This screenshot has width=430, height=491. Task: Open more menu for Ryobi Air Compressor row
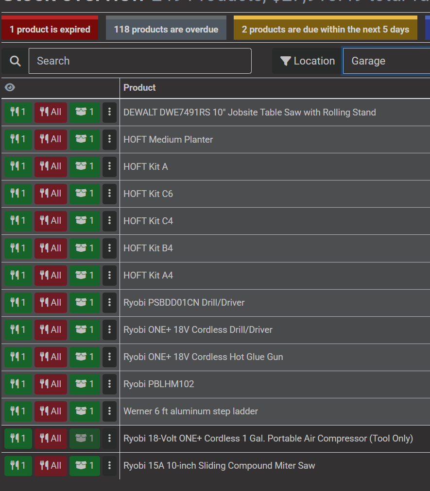click(109, 439)
